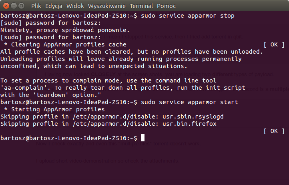Maximize the terminal window
The height and width of the screenshot is (185, 289).
point(22,6)
